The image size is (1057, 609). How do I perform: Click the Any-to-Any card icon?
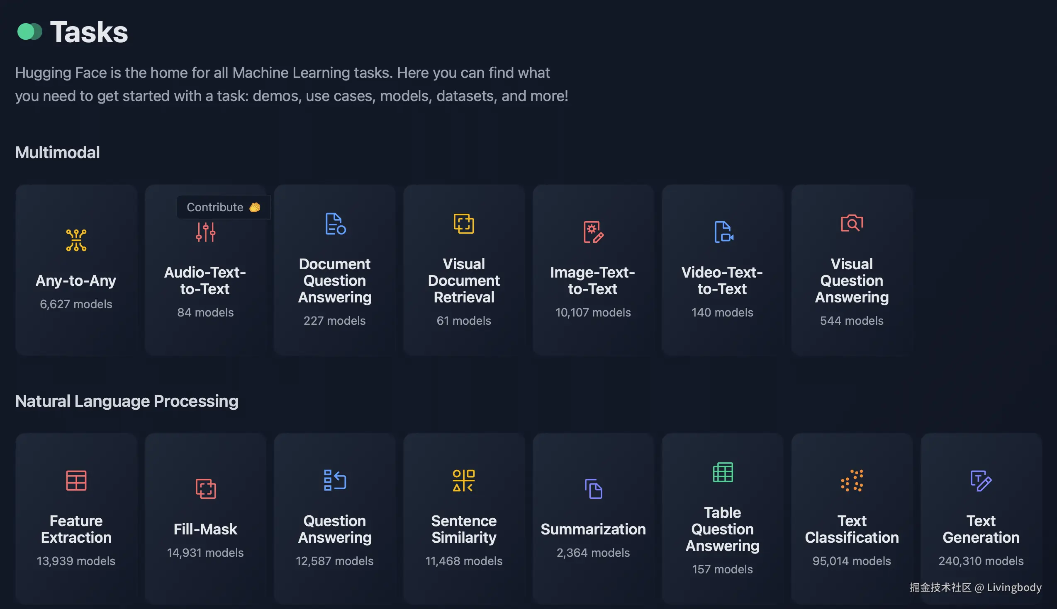point(76,240)
